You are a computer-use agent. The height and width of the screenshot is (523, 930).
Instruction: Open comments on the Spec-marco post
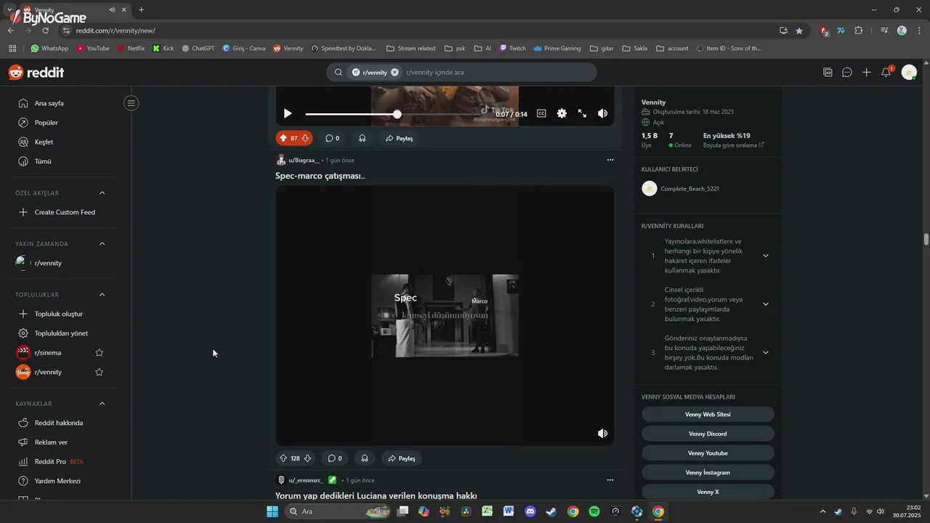tap(333, 458)
